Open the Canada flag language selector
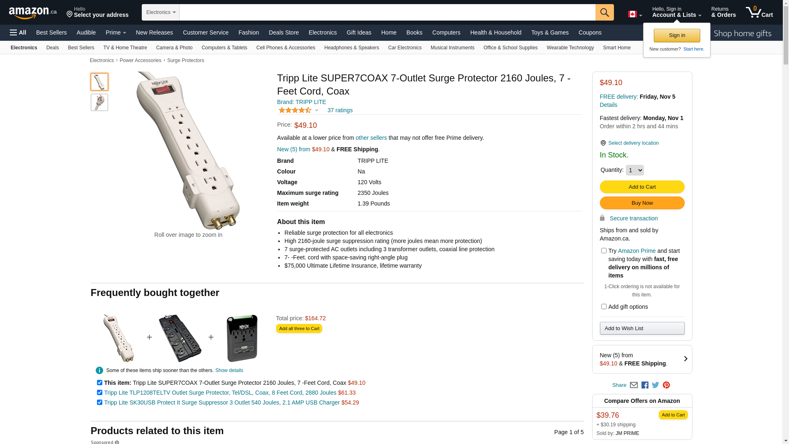The image size is (789, 444). point(634,14)
